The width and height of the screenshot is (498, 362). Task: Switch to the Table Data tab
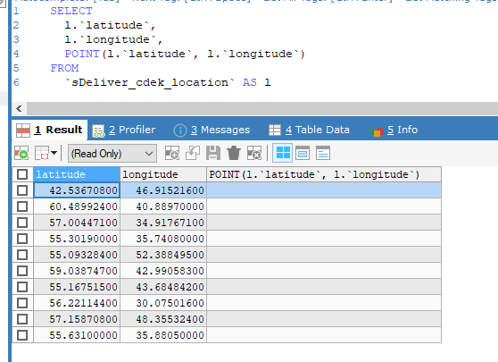pyautogui.click(x=309, y=130)
